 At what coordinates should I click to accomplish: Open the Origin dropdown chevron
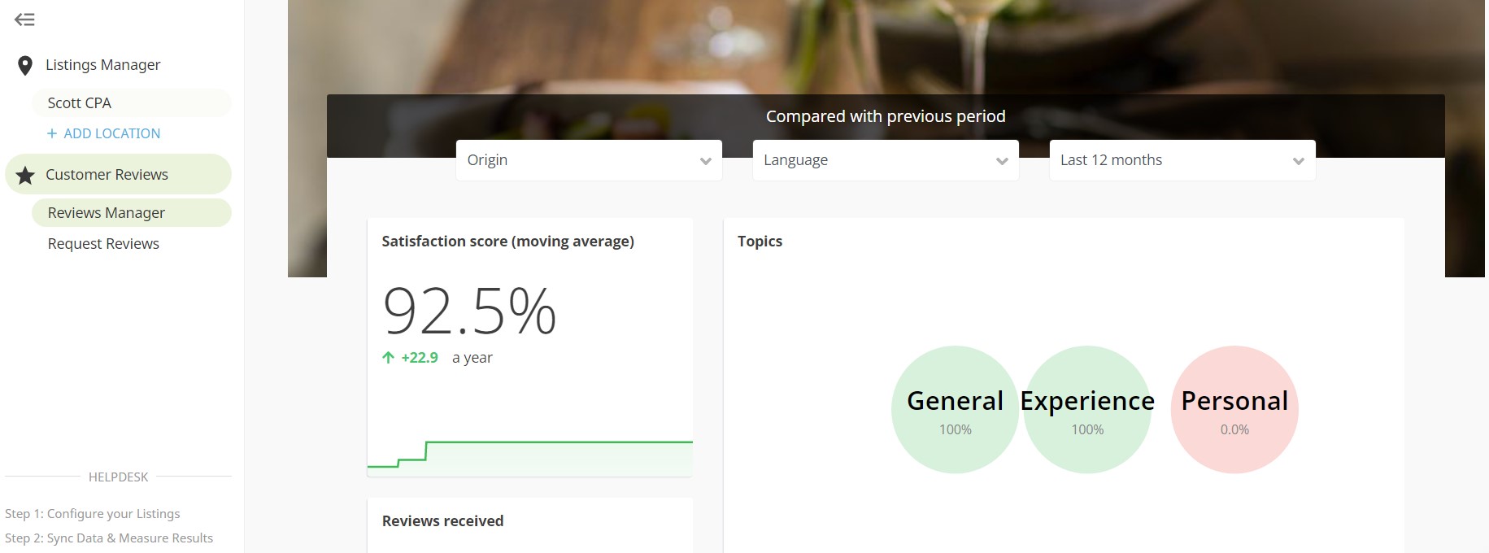click(704, 160)
